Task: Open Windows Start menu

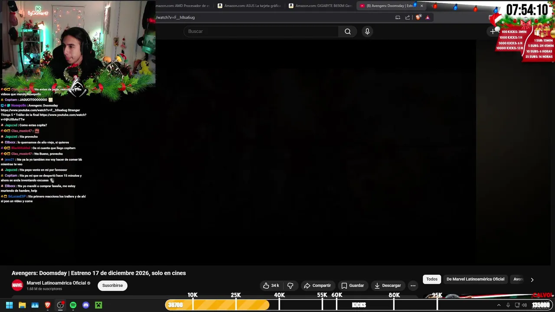Action: [x=9, y=305]
